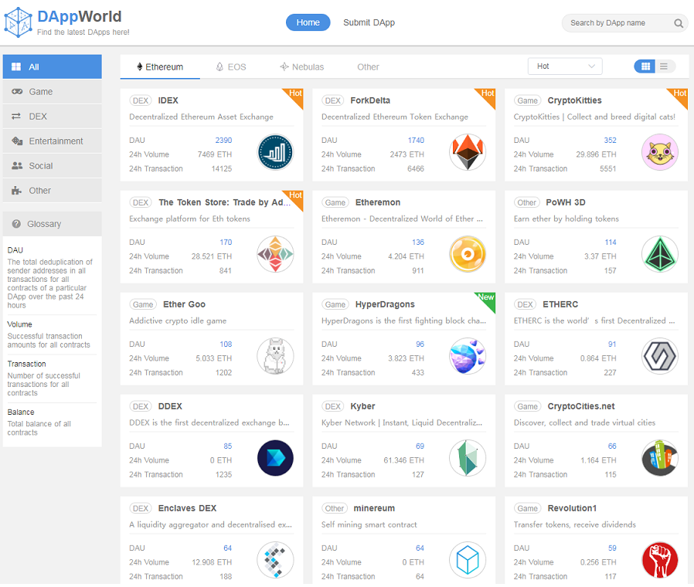
Task: Open the Etheremon title link
Action: point(378,202)
